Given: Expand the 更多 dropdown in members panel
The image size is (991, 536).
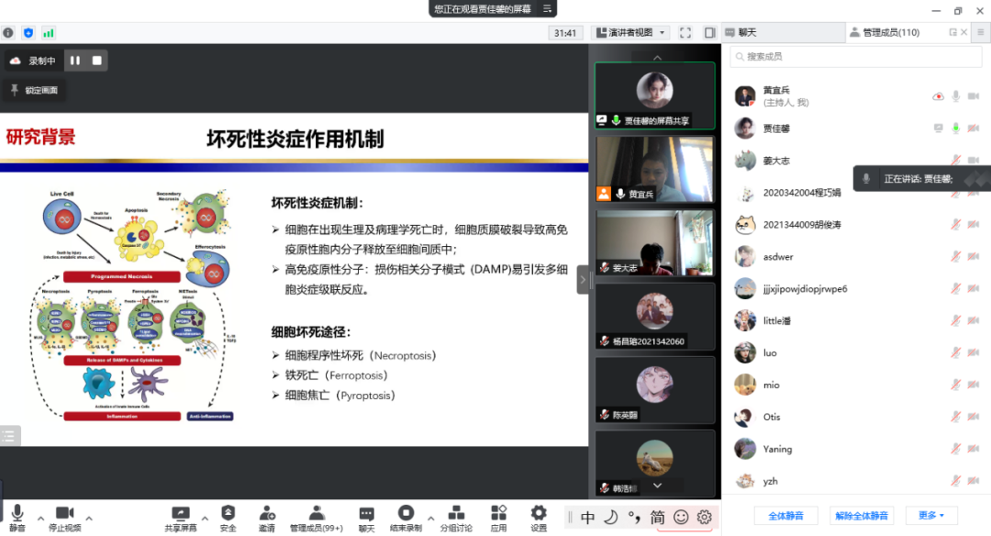Looking at the screenshot, I should (931, 515).
